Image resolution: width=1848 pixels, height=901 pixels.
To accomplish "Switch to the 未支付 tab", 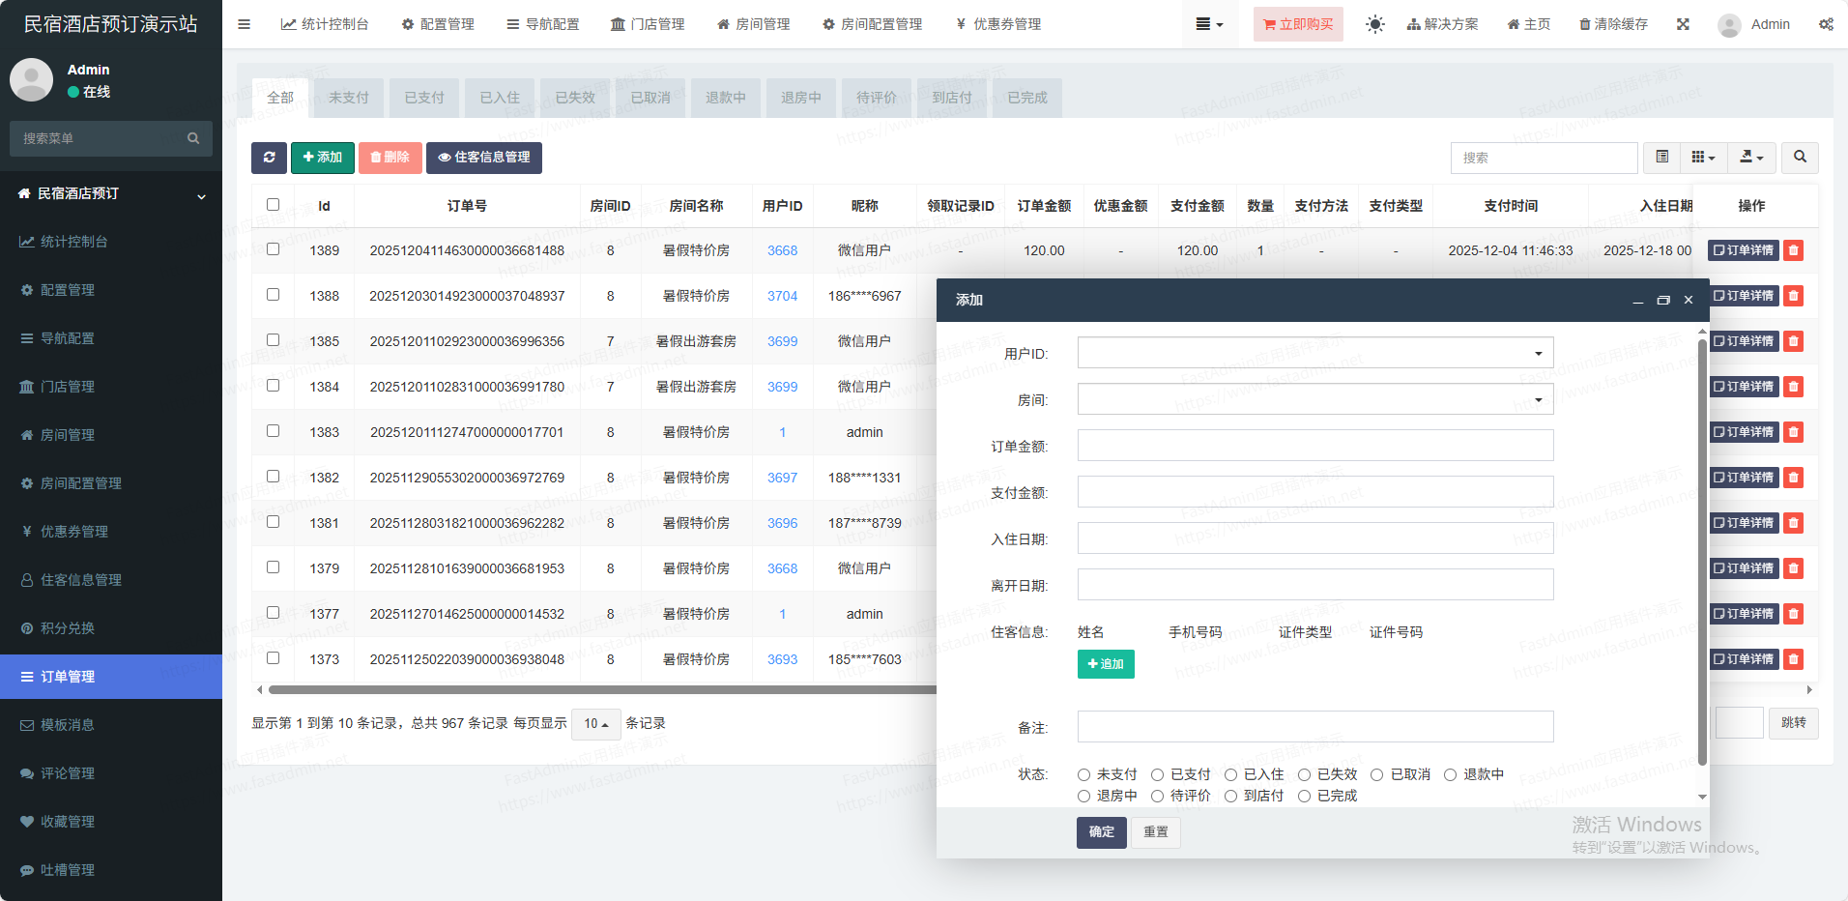I will [348, 98].
